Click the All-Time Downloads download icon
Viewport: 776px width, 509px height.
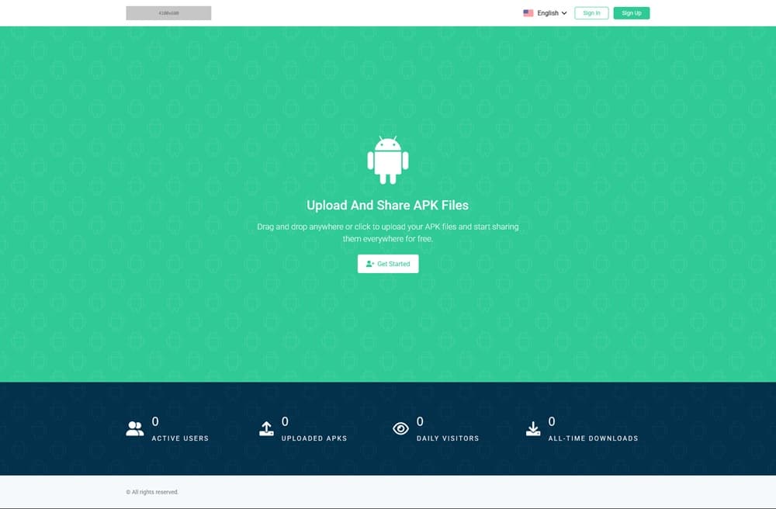(533, 428)
